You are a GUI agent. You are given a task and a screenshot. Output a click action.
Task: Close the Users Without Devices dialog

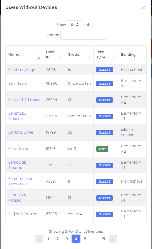tap(143, 8)
